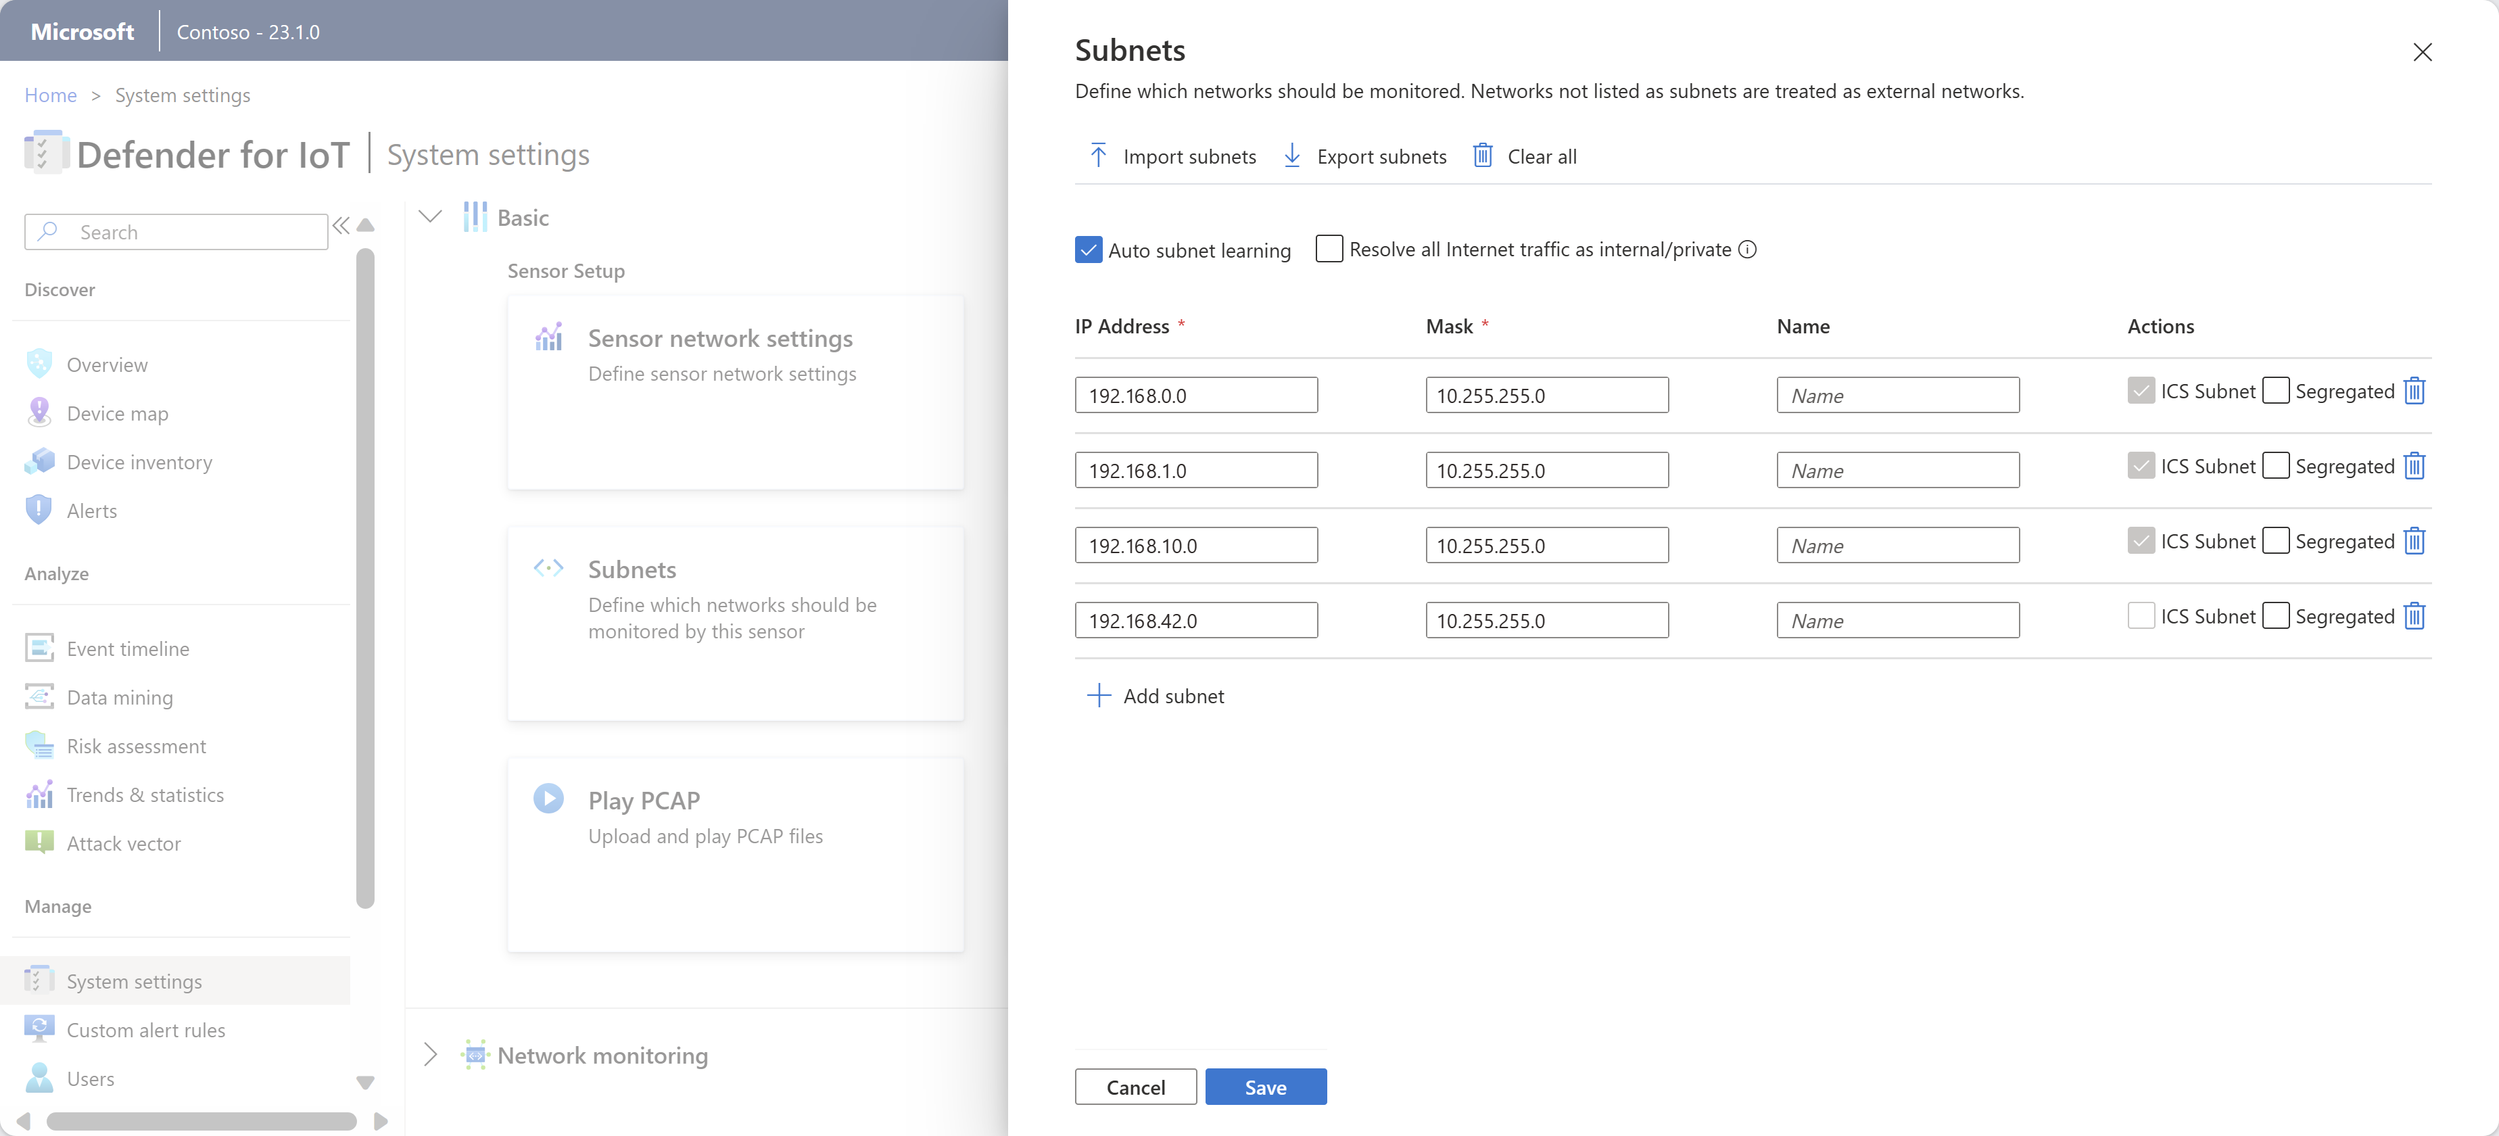Viewport: 2499px width, 1136px height.
Task: Click the Play PCAP icon
Action: 548,798
